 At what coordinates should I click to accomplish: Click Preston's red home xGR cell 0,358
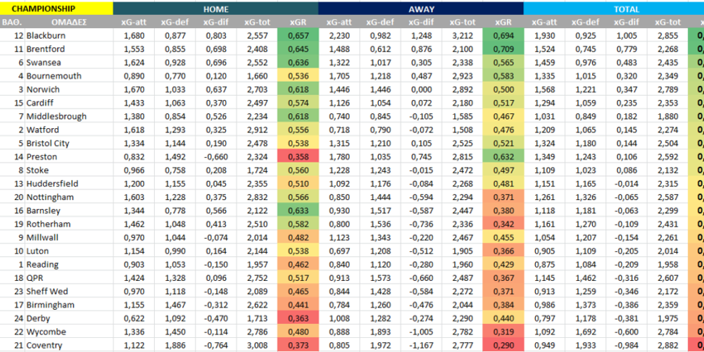pos(298,157)
